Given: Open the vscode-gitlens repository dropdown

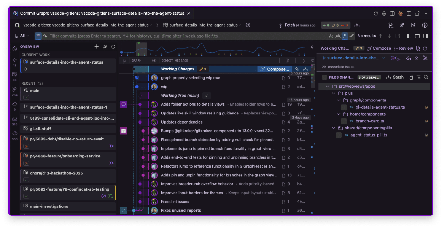Looking at the screenshot, I should [x=88, y=25].
